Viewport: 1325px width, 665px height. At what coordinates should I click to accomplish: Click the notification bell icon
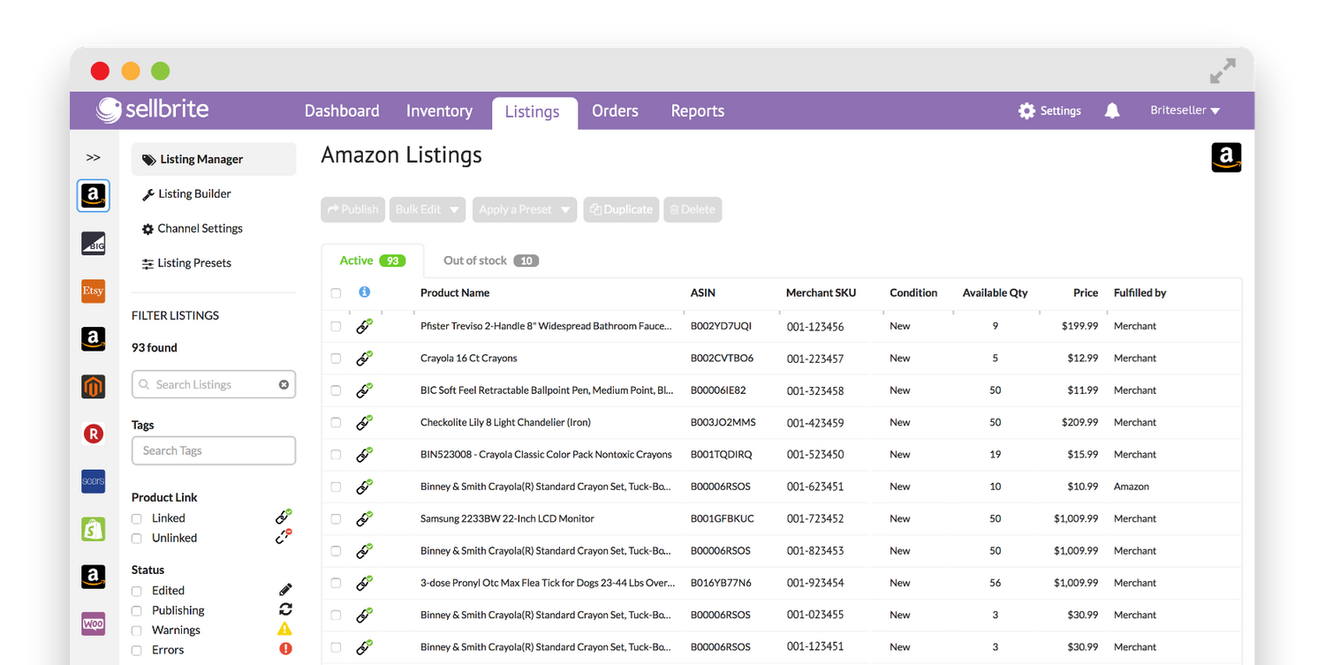tap(1112, 110)
